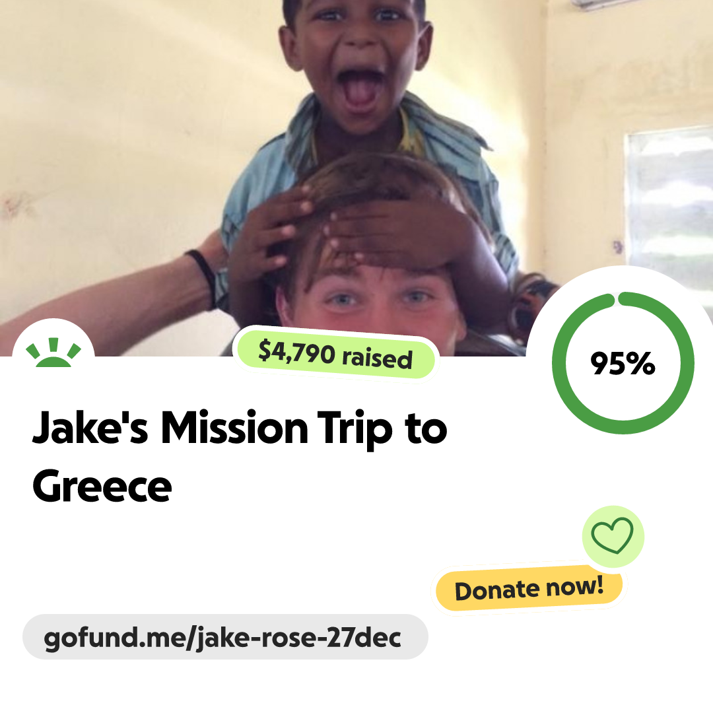
Task: Click the window in the photo background
Action: tap(670, 205)
